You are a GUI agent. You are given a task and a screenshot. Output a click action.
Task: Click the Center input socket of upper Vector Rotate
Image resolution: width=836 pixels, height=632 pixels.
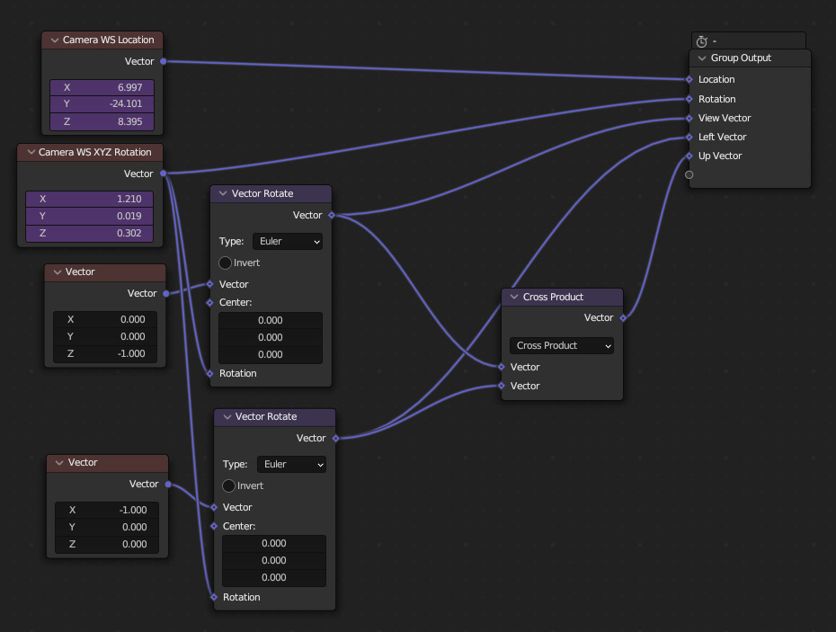(210, 302)
